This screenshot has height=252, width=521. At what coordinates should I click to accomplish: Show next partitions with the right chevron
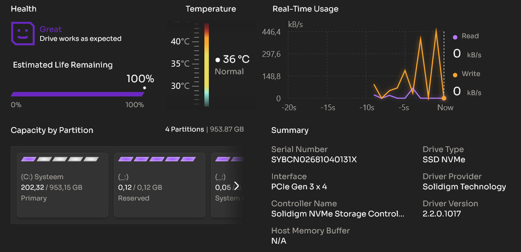coord(236,185)
